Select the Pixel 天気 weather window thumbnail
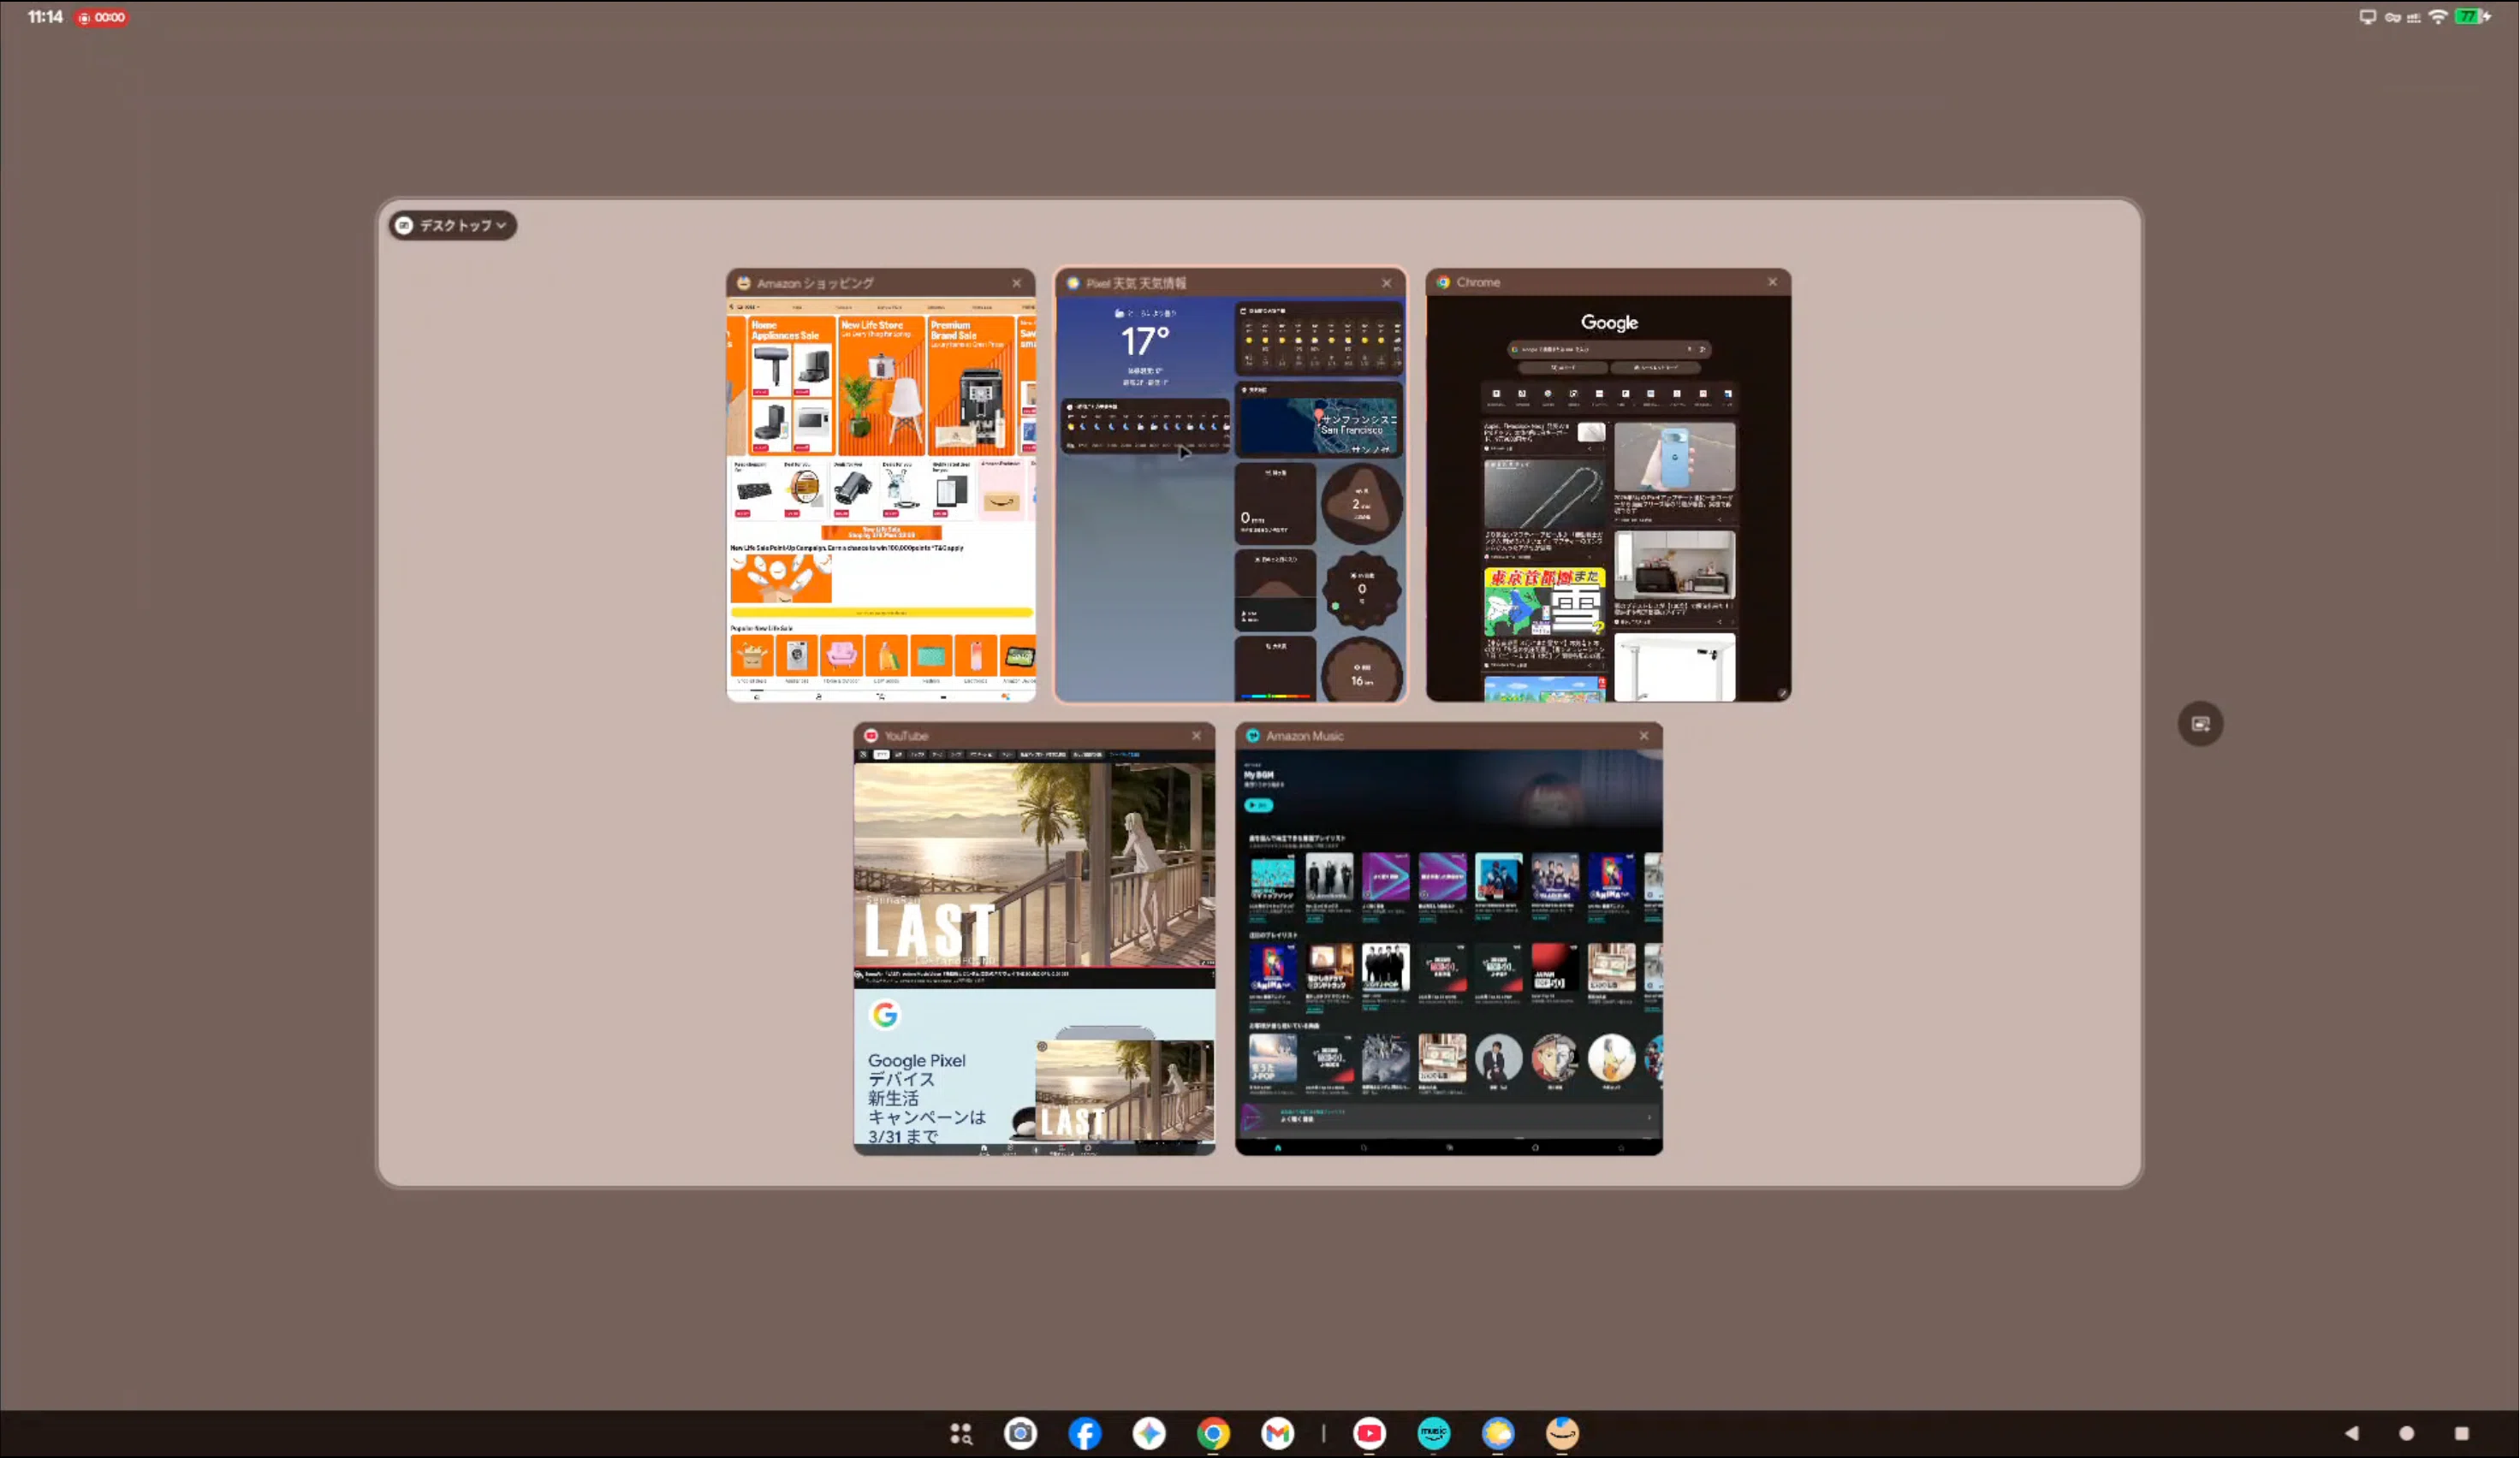Viewport: 2520px width, 1458px height. [x=1230, y=499]
